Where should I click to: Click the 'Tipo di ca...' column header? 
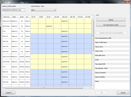(7, 17)
